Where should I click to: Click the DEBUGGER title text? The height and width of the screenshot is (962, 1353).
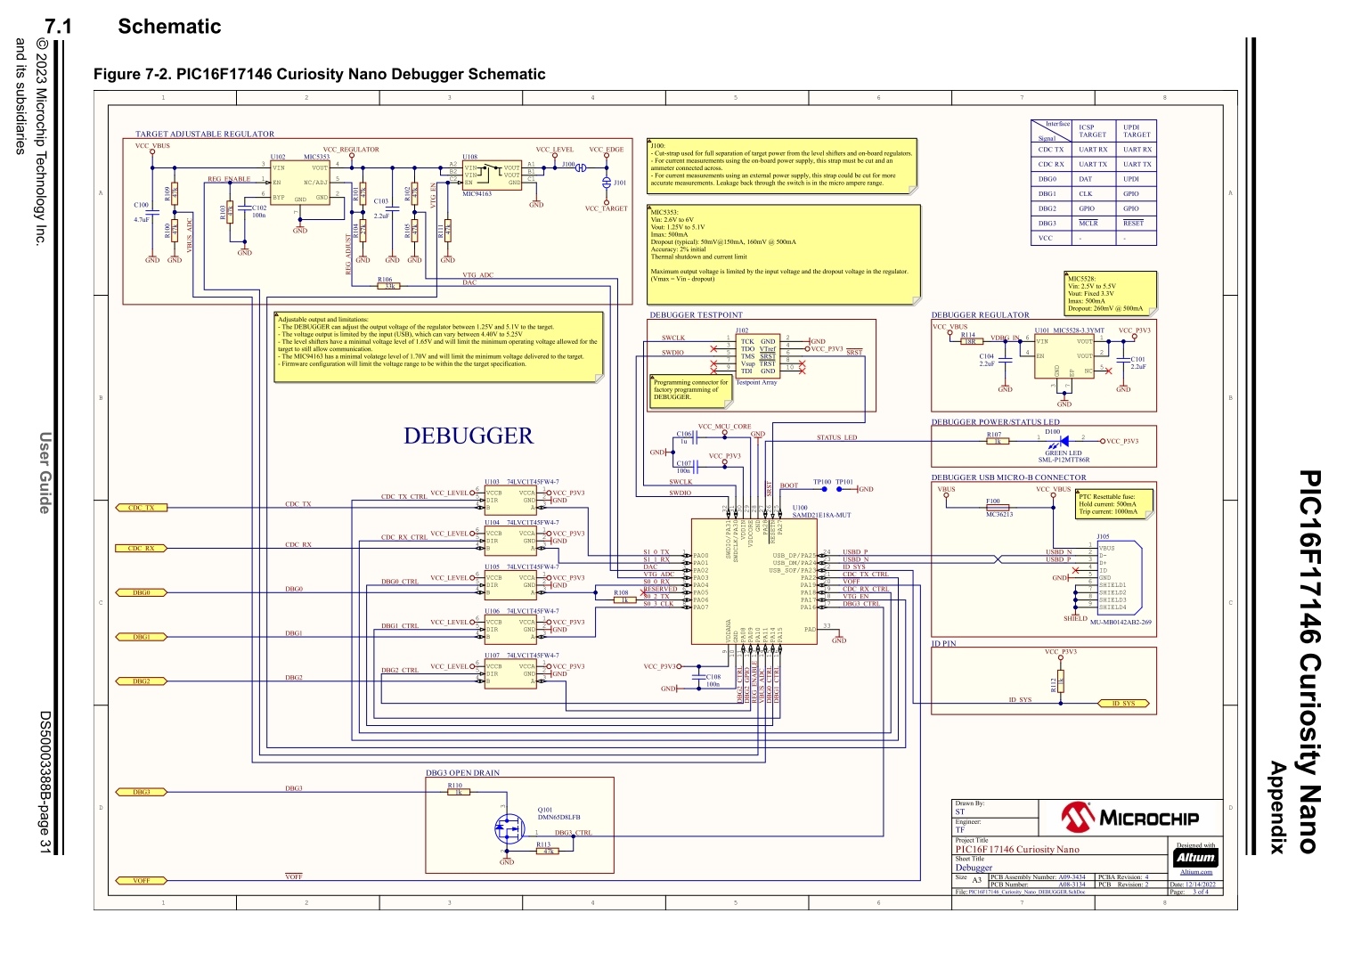(x=469, y=436)
